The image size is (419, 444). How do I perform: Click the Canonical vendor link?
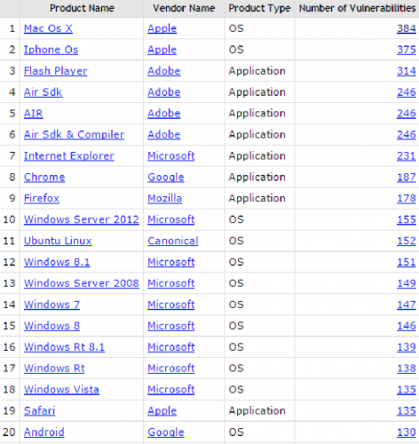[x=173, y=241]
